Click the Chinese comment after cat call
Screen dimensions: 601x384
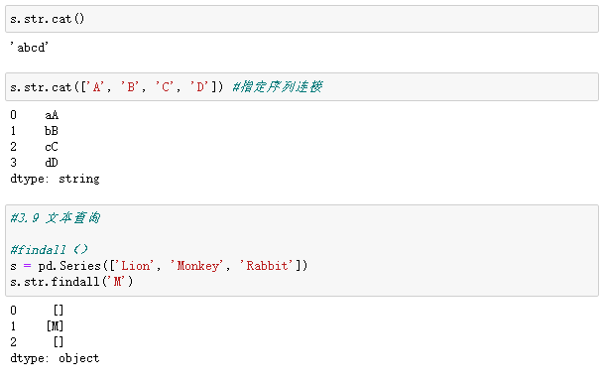point(278,87)
